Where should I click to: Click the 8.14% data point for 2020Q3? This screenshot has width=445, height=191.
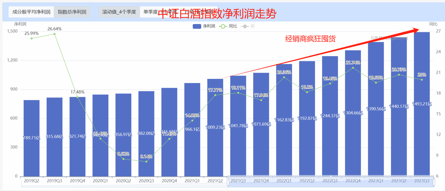146,161
